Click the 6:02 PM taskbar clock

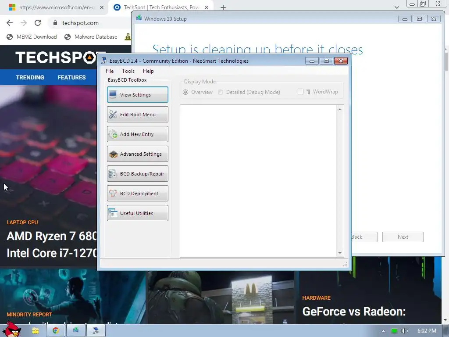[x=427, y=331]
